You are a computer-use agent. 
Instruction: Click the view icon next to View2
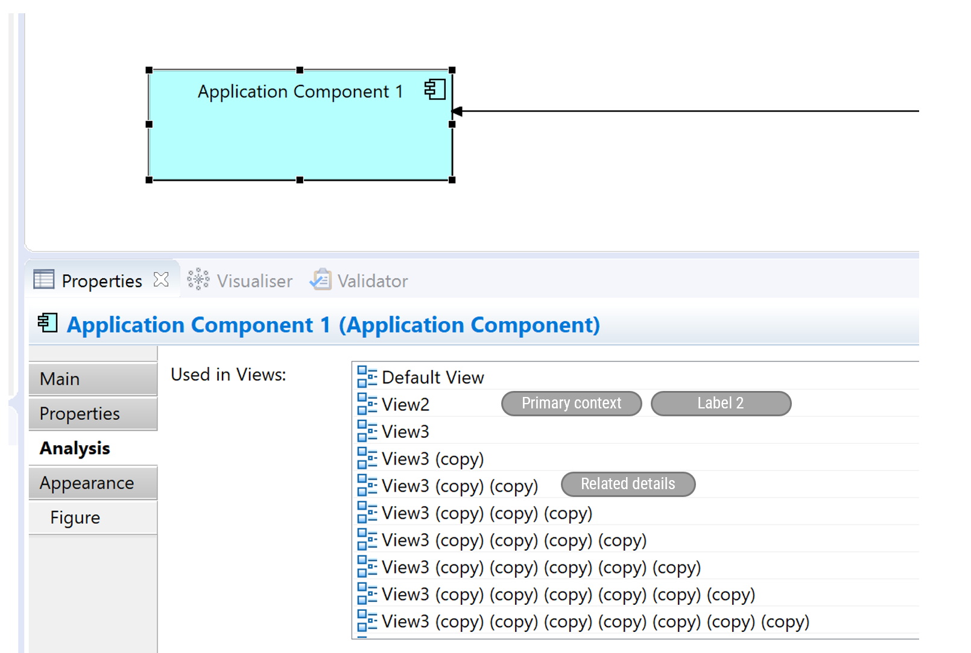tap(367, 404)
